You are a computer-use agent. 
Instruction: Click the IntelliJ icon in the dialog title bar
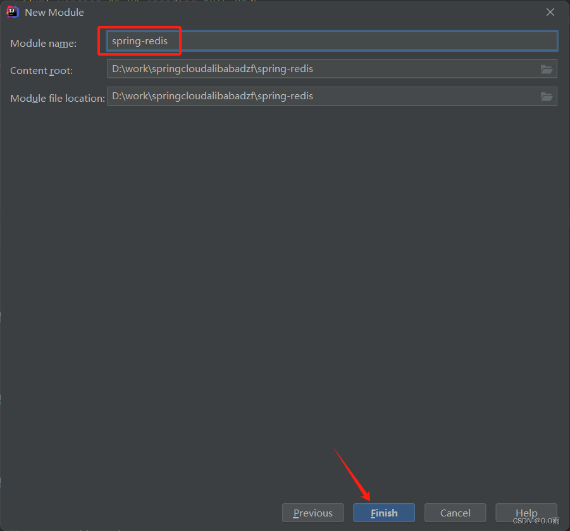click(x=12, y=11)
